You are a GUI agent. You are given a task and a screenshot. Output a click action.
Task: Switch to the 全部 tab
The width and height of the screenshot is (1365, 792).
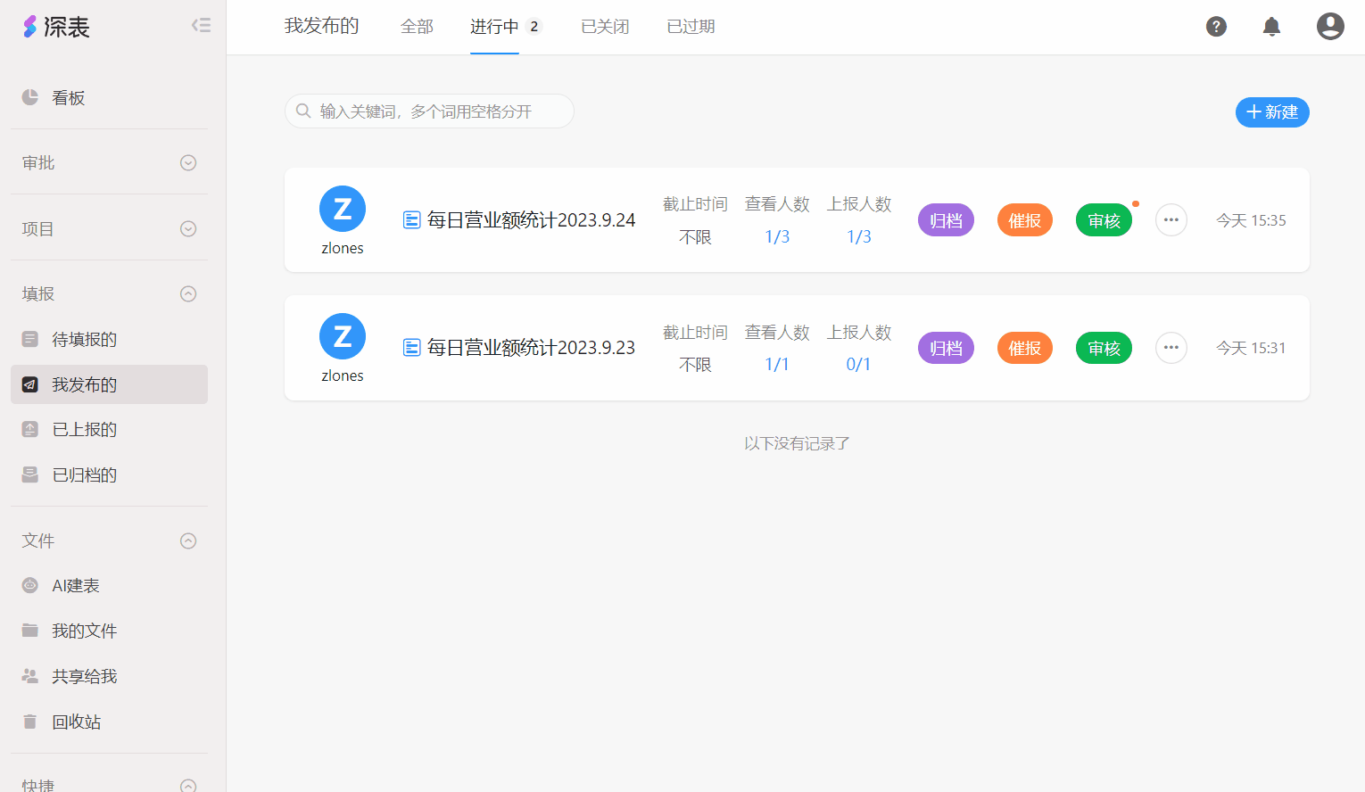click(x=417, y=27)
